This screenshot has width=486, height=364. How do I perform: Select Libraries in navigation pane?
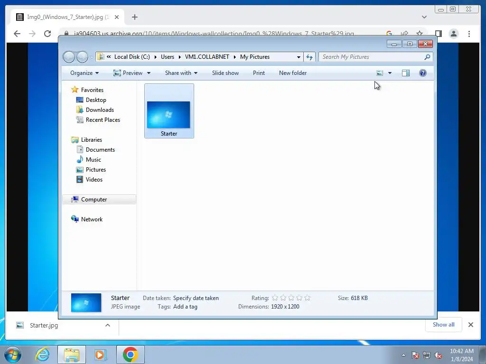(92, 140)
